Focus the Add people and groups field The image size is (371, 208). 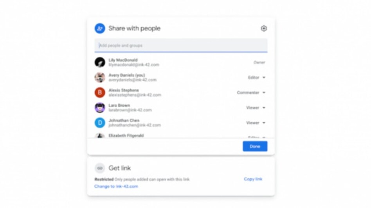pos(181,46)
